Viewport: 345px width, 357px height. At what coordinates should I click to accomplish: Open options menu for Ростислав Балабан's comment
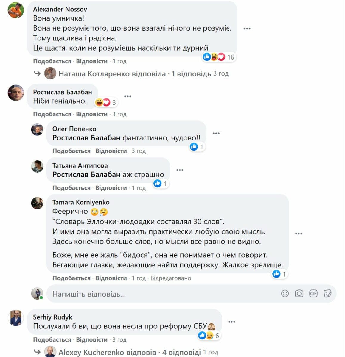(128, 96)
